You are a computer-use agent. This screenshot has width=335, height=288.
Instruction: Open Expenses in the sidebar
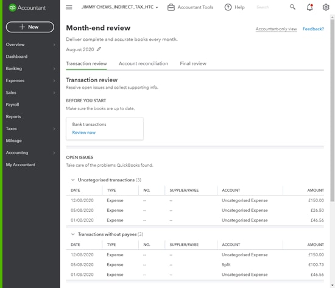(x=15, y=80)
